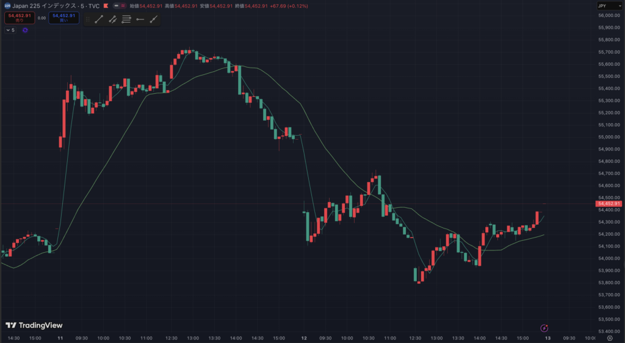625x343 pixels.
Task: Grab the drawing toolbar drag handle
Action: [88, 19]
